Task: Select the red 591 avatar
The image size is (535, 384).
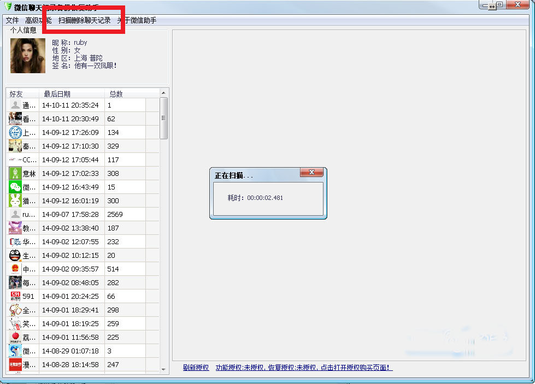Action: (15, 296)
